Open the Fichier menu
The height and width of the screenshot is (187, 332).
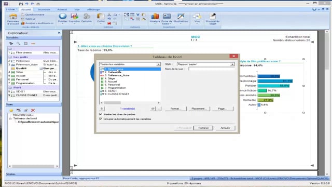coord(11,9)
